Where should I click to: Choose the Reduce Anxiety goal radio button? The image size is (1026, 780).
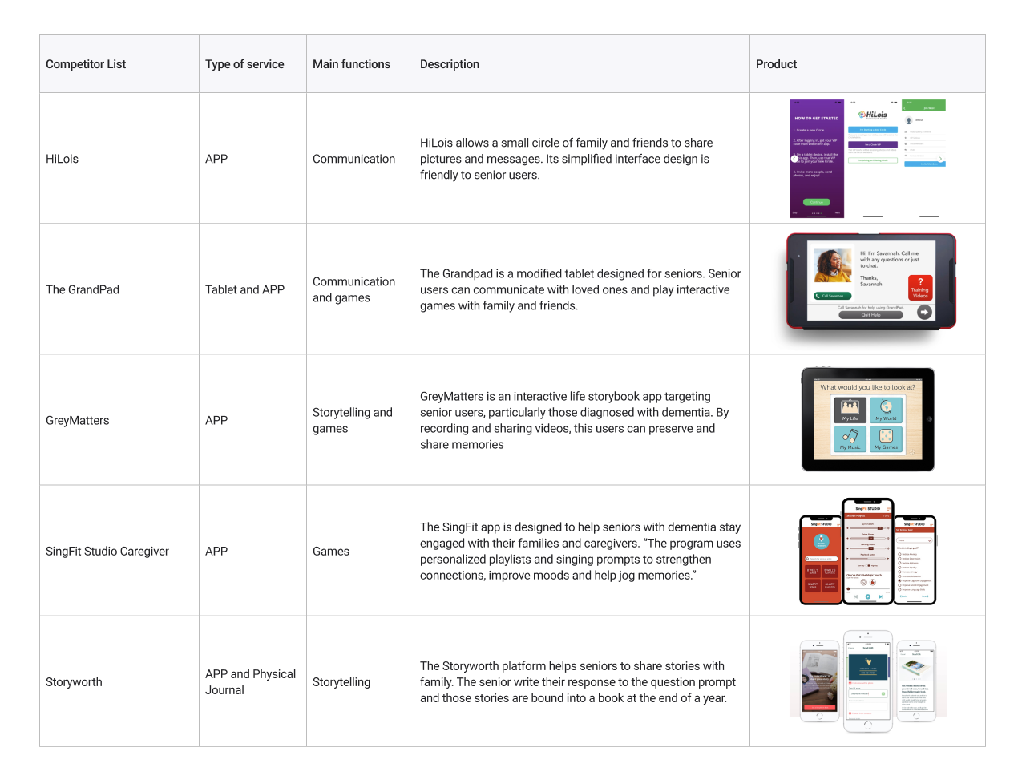click(900, 554)
